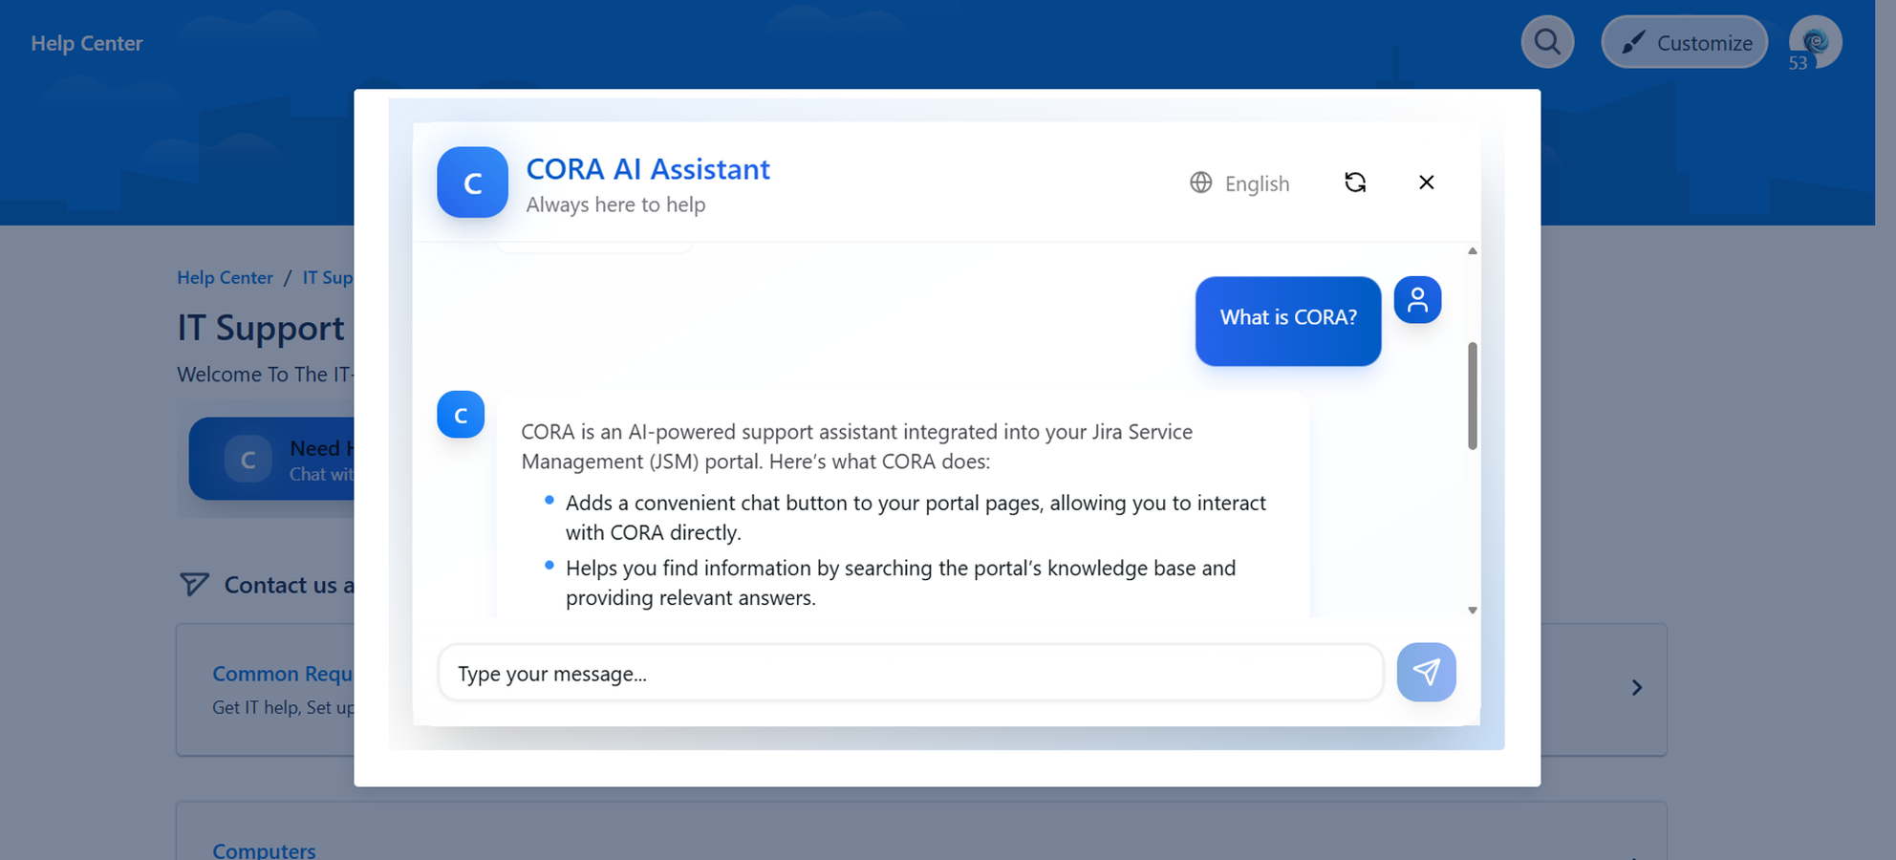
Task: Click CORA's avatar beside the reply
Action: pos(461,415)
